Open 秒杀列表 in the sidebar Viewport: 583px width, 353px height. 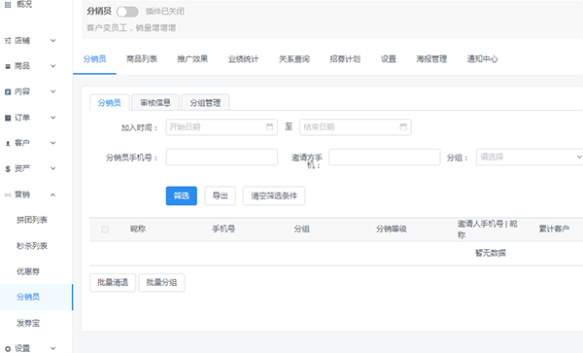[32, 246]
